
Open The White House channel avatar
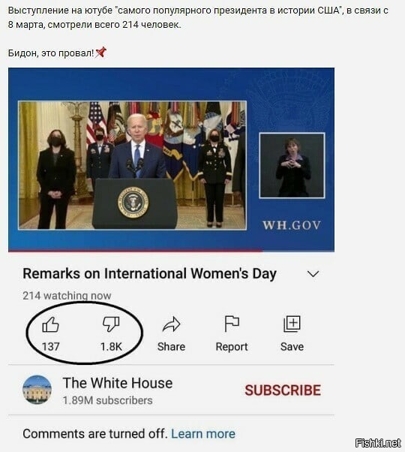(37, 390)
